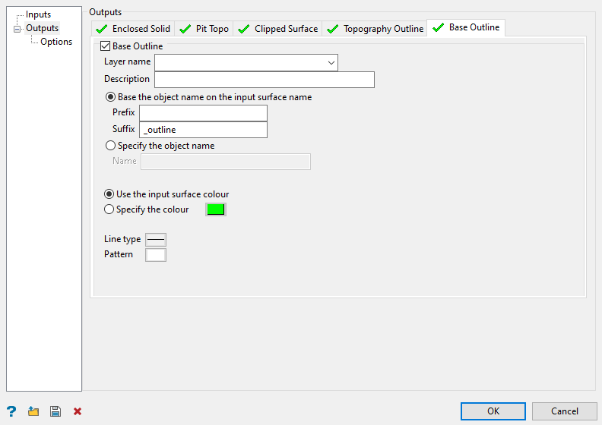Click the red X clear icon
The image size is (602, 425).
point(77,411)
